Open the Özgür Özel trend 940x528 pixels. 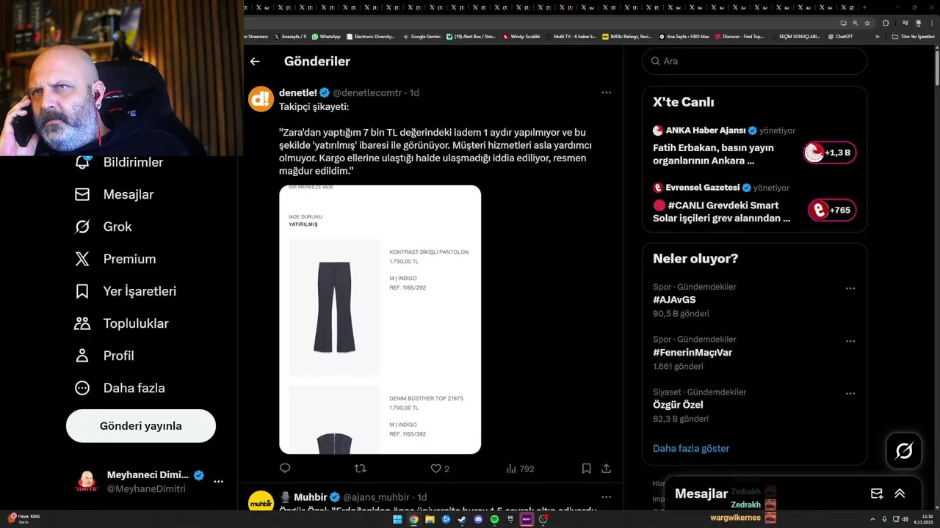(678, 405)
